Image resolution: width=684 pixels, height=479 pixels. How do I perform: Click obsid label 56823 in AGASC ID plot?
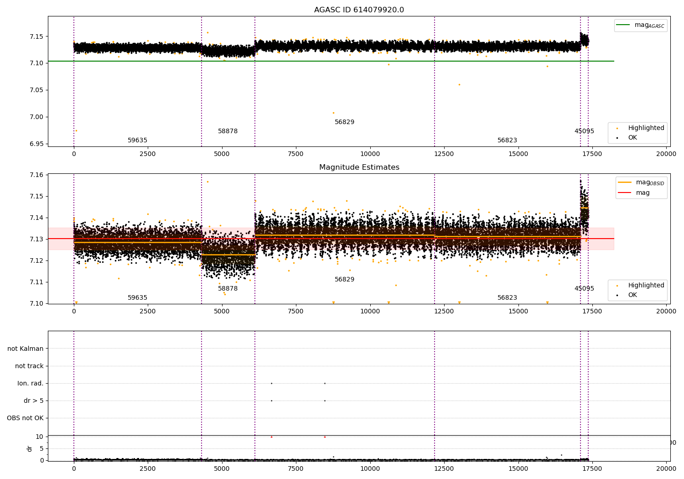[507, 141]
